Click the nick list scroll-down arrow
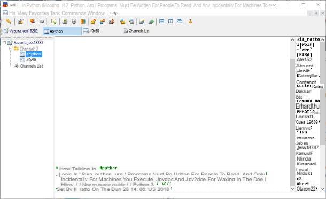The width and height of the screenshot is (326, 199). [x=322, y=189]
